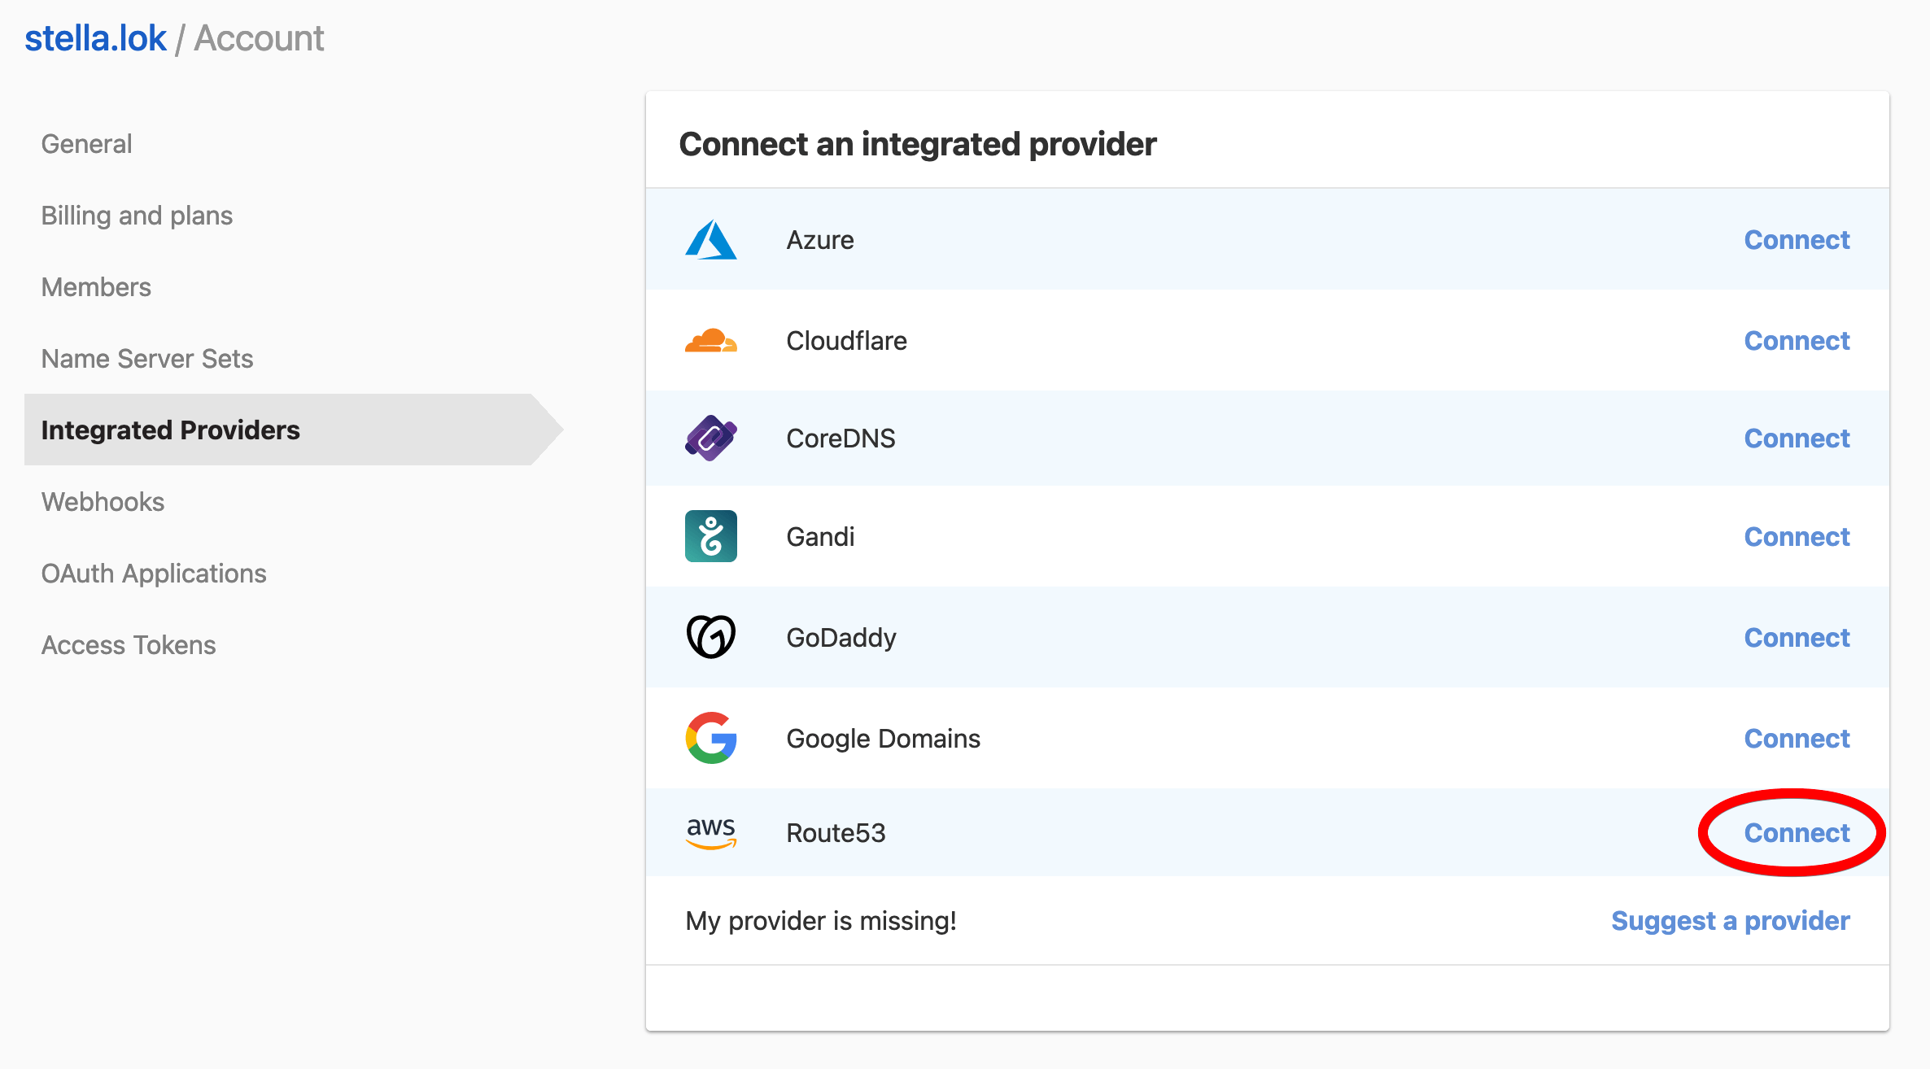The width and height of the screenshot is (1930, 1069).
Task: Open Suggest a provider
Action: (x=1730, y=920)
